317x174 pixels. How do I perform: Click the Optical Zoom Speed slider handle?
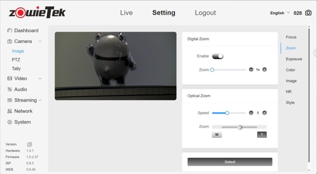(x=227, y=113)
